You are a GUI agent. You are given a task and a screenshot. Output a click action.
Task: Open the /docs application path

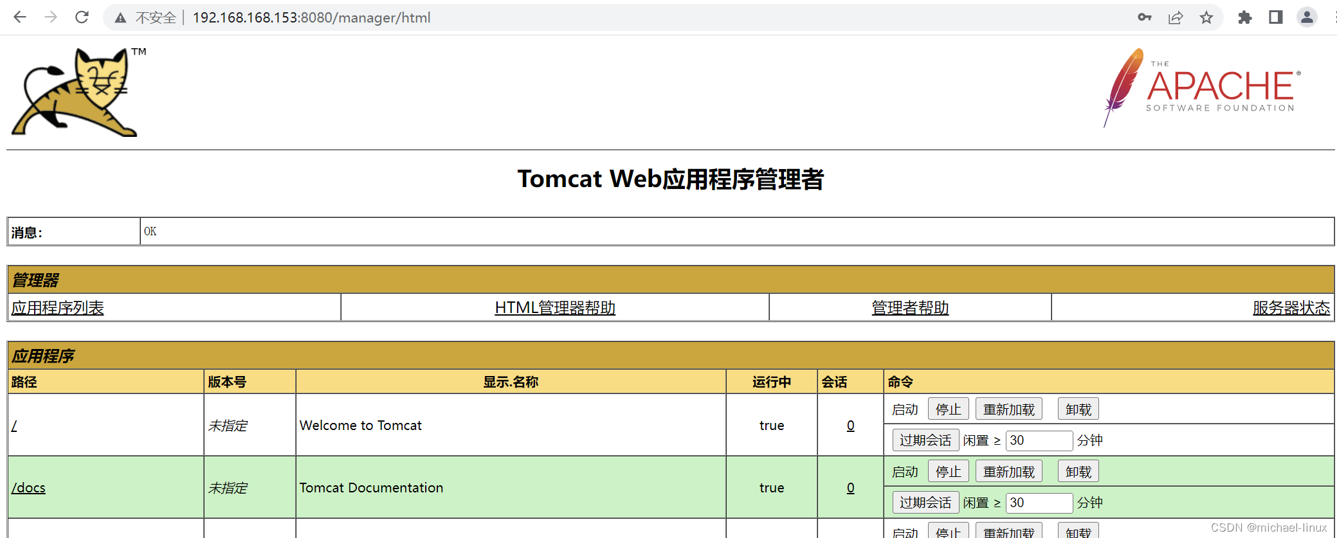(28, 488)
